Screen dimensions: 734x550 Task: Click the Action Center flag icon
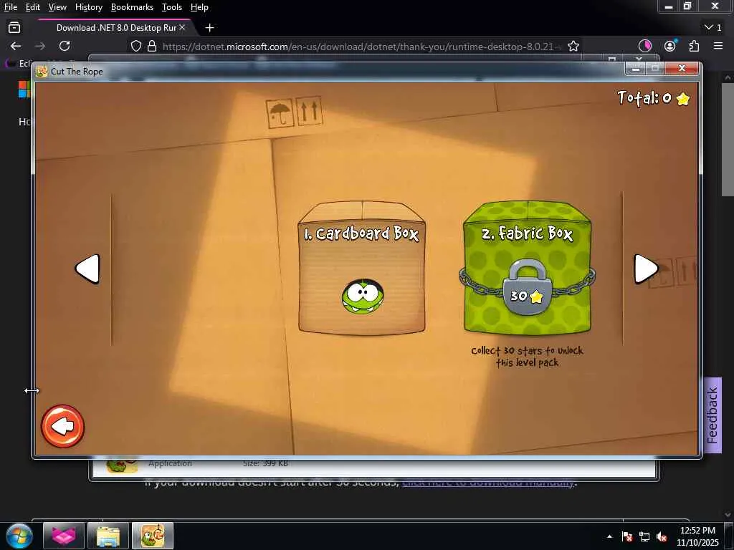[x=627, y=536]
